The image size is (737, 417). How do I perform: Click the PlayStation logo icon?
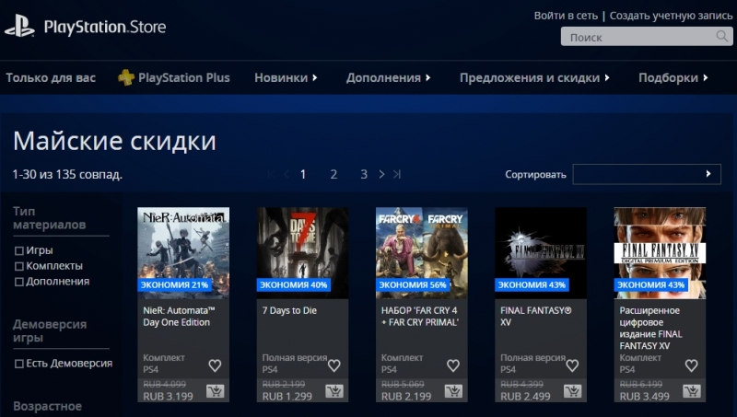pos(19,26)
